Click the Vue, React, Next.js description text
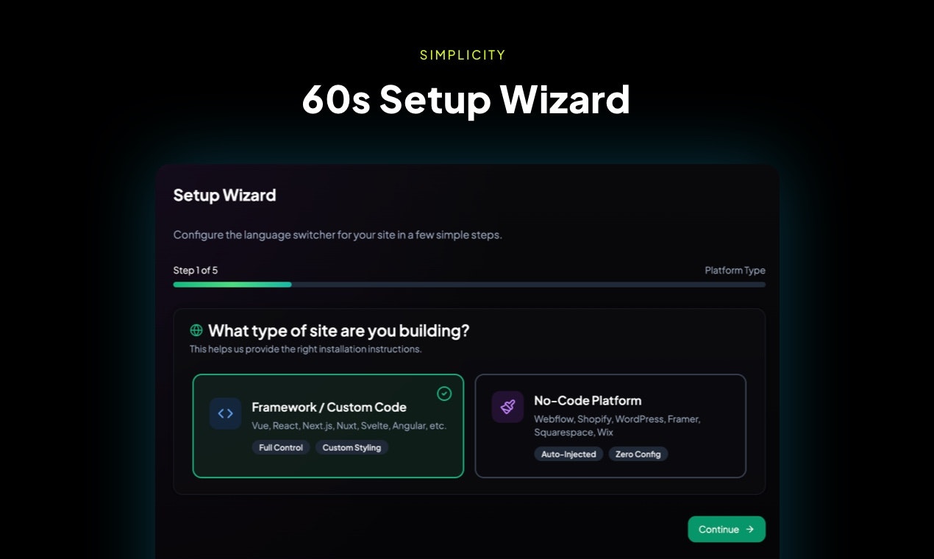 (x=349, y=425)
